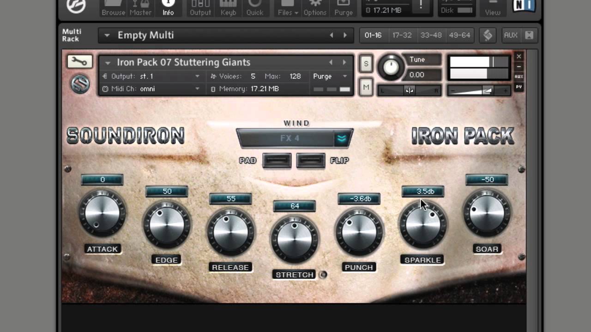The image size is (591, 332).
Task: Click the instrument volume slider
Action: point(478,91)
